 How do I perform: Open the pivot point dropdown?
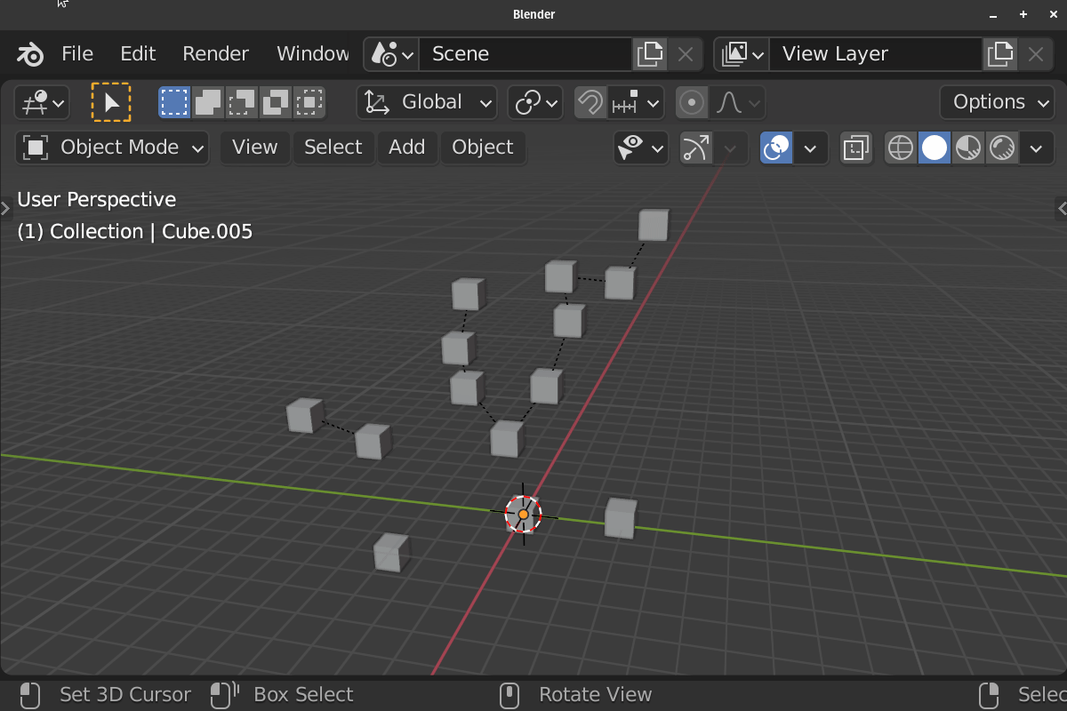[x=535, y=102]
